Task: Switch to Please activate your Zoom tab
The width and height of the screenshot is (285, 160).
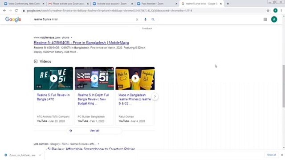Action: (68, 4)
